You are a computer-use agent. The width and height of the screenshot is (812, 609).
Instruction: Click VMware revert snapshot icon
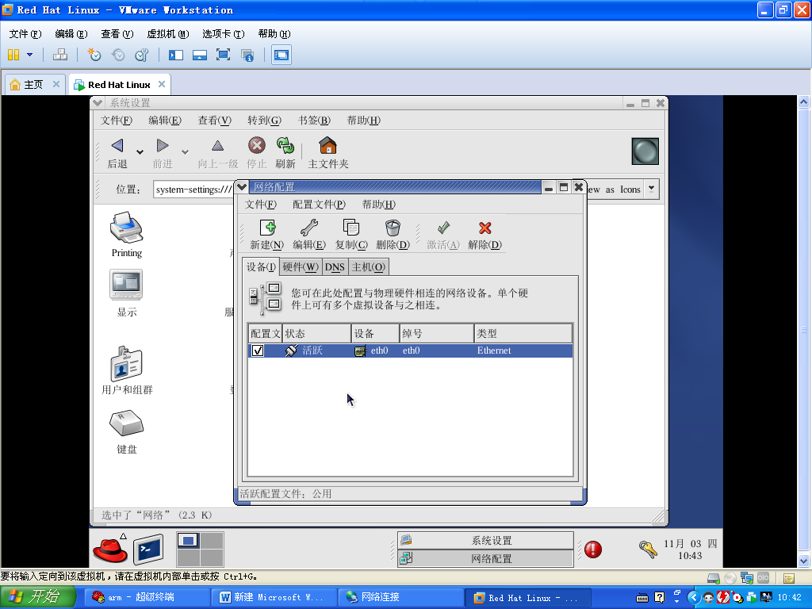point(118,55)
